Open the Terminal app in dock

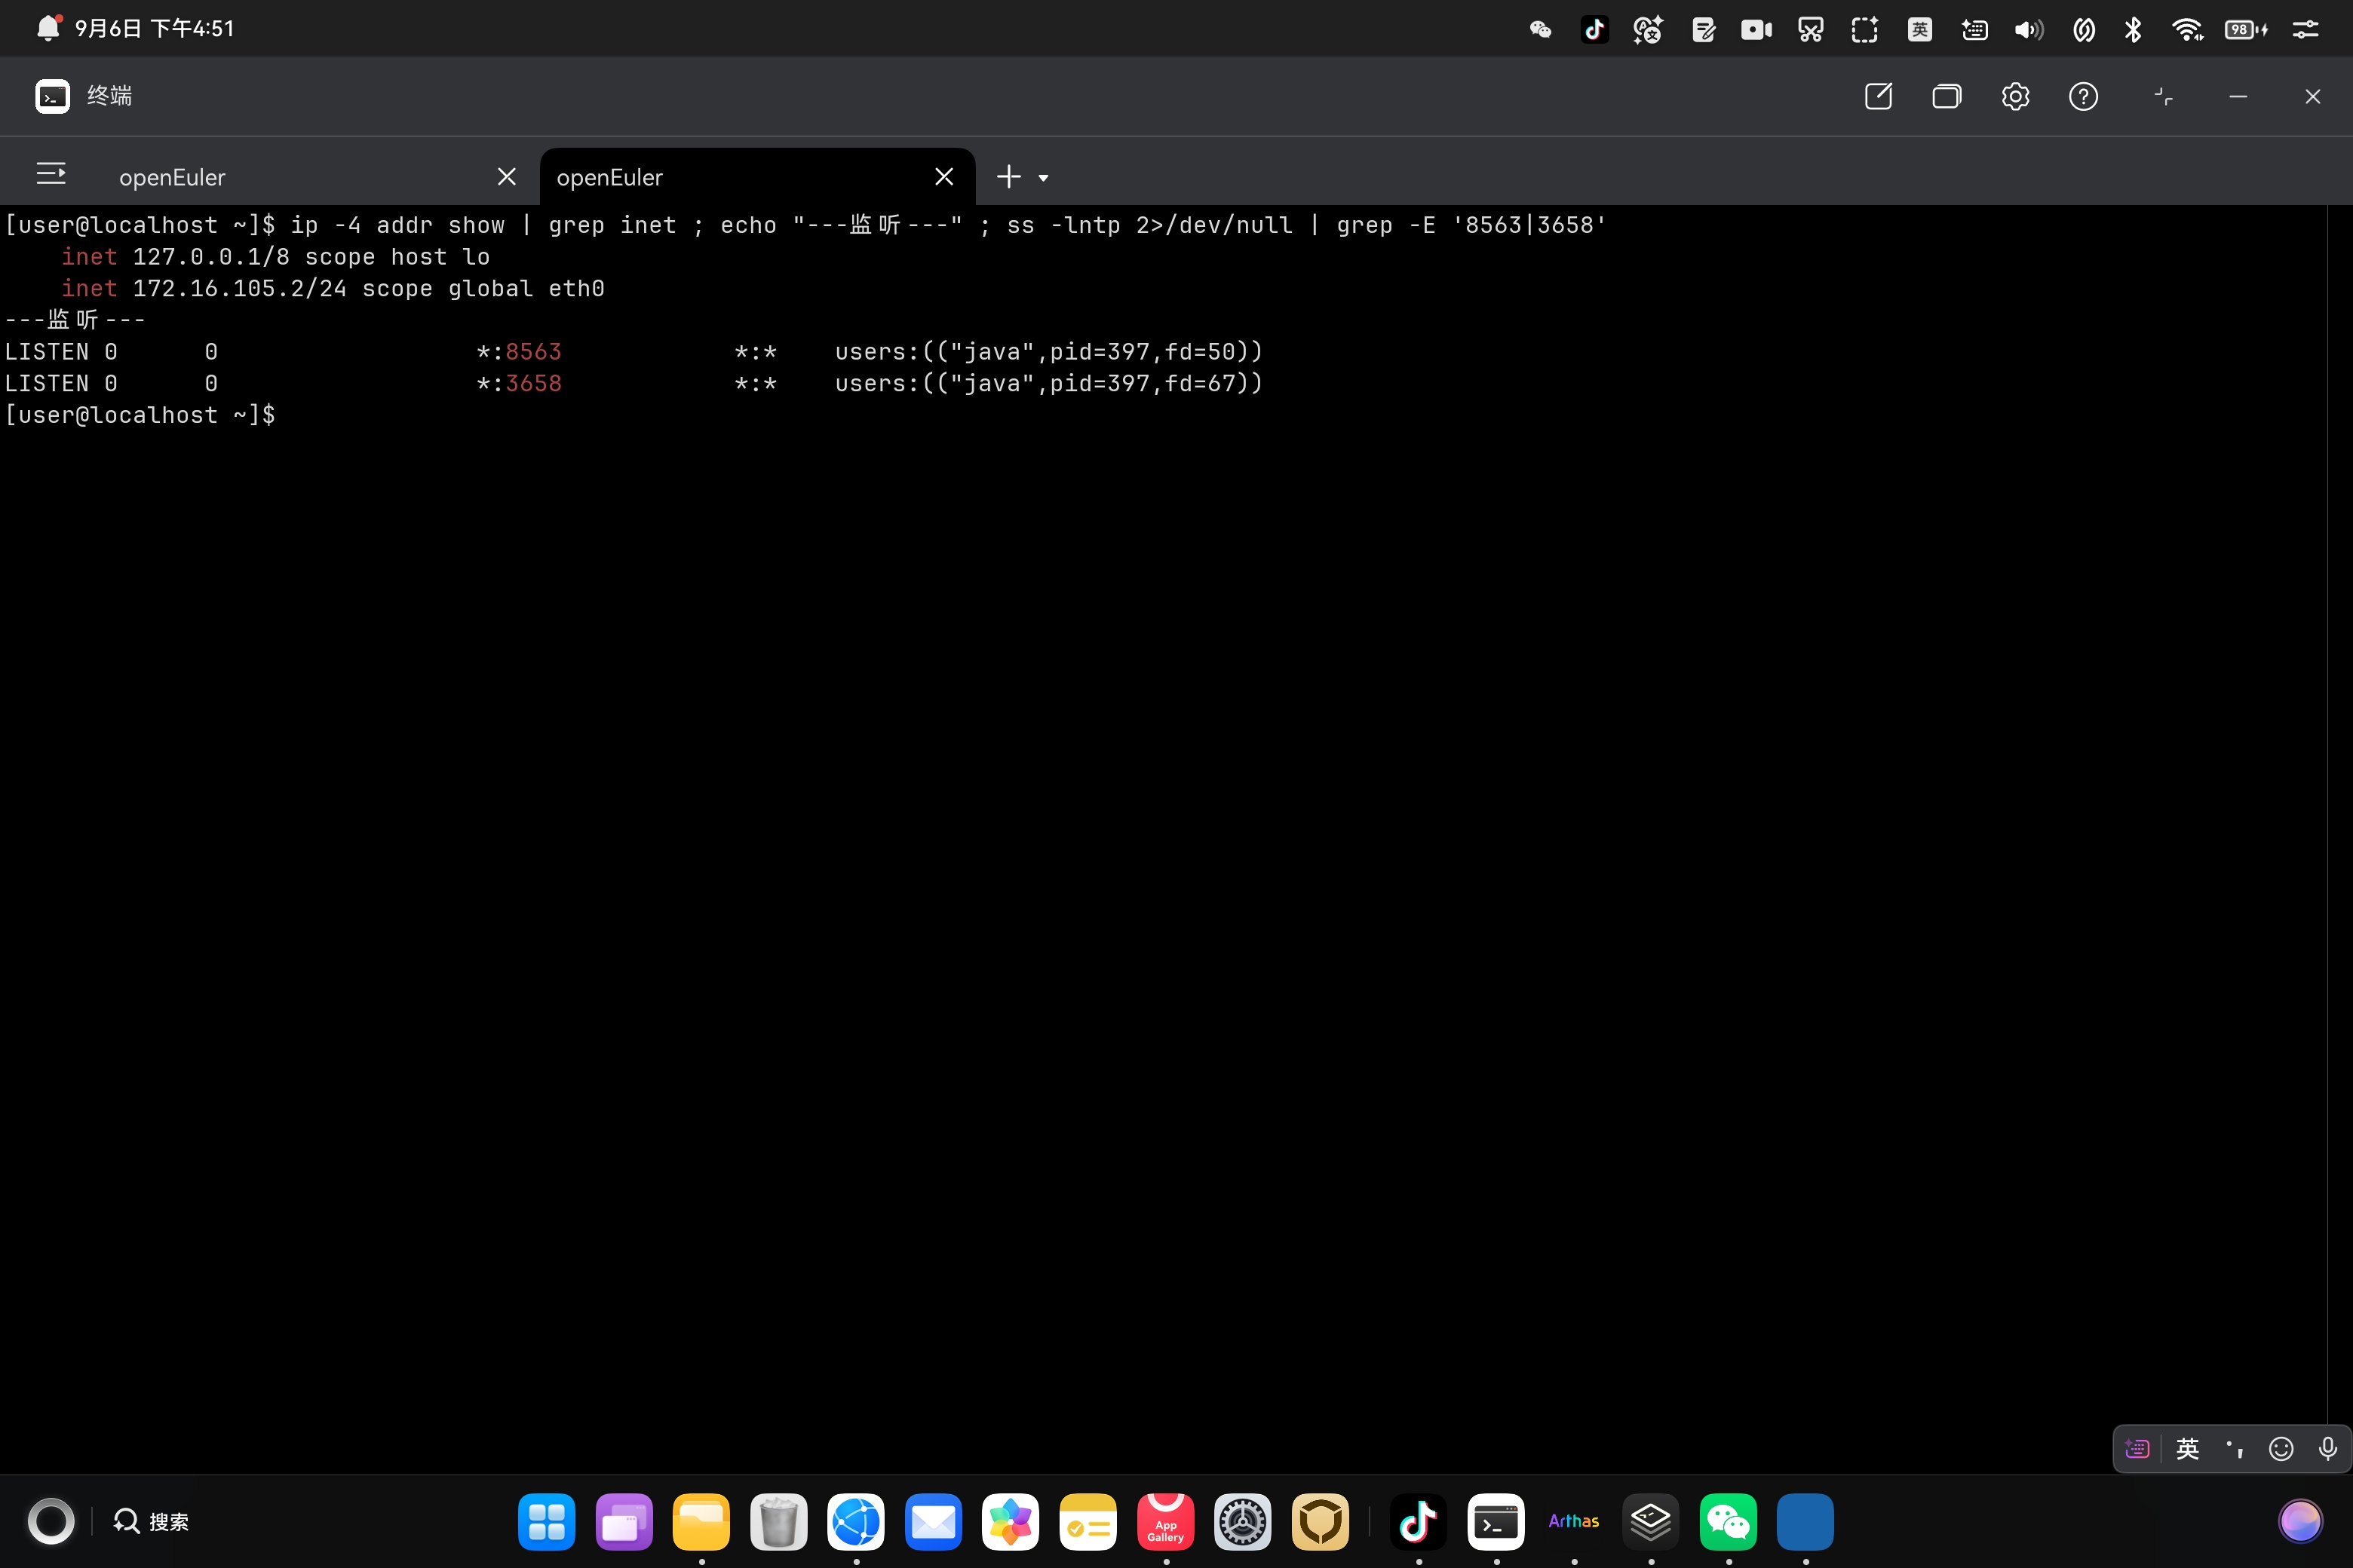1496,1521
